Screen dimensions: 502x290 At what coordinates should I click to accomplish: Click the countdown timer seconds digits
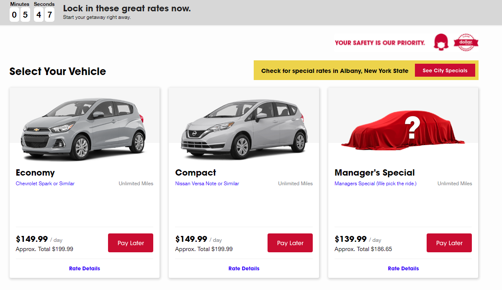[44, 15]
